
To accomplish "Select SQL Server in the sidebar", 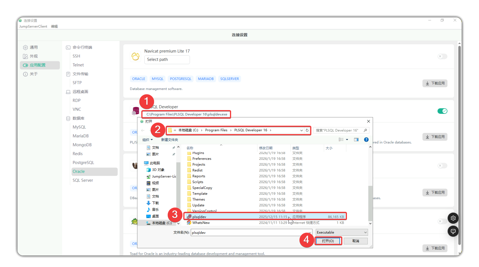I will click(x=83, y=180).
